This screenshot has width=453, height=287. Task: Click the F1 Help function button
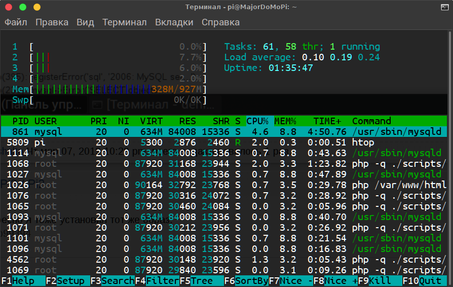23,280
